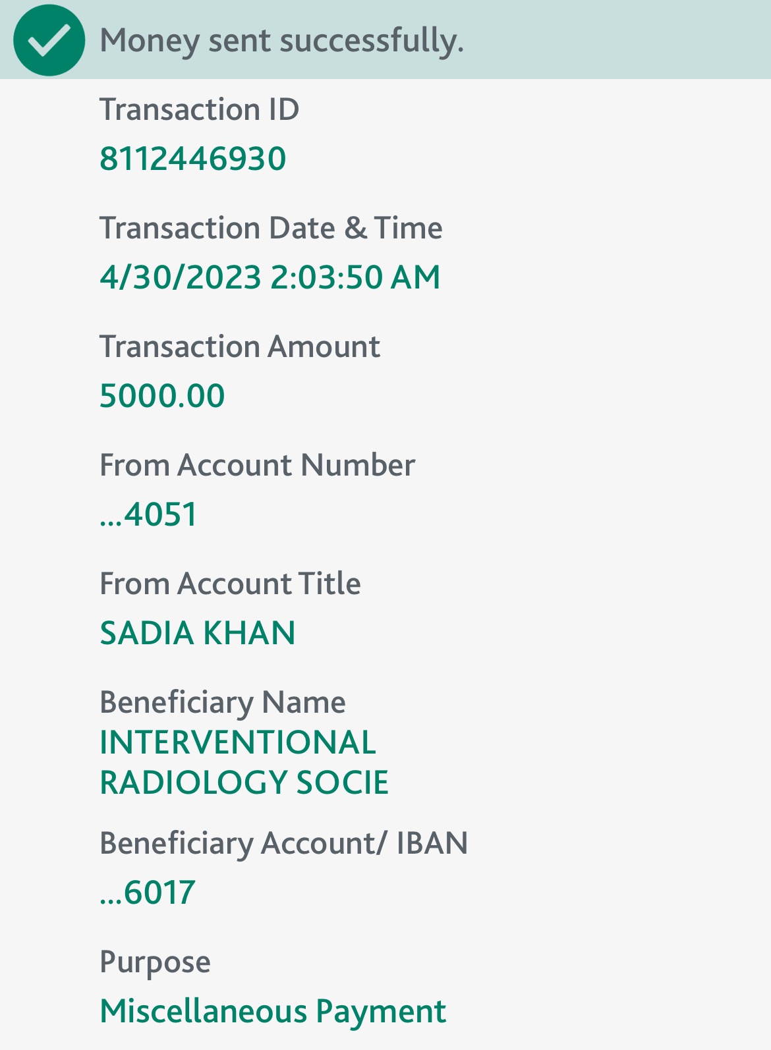Image resolution: width=771 pixels, height=1050 pixels.
Task: Select the word INTERVENTIONAL in beneficiary name
Action: (x=238, y=742)
